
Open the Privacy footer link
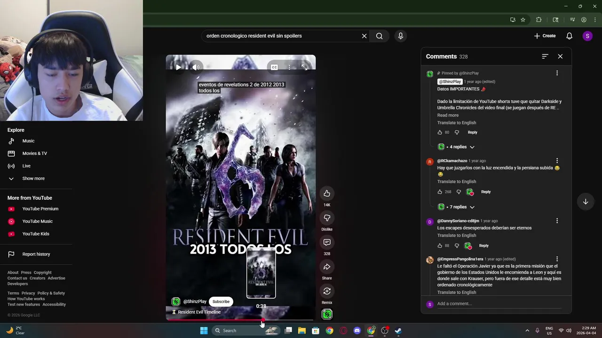click(28, 293)
